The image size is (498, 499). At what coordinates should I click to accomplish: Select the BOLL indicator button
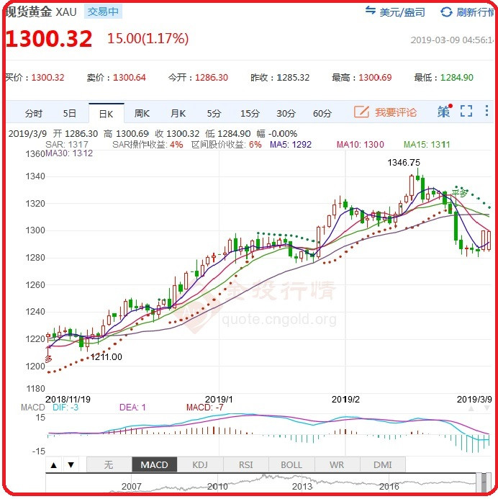[x=291, y=465]
